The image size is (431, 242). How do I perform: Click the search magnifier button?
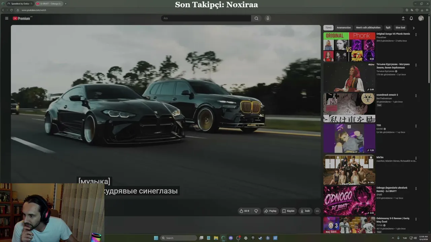click(x=256, y=18)
